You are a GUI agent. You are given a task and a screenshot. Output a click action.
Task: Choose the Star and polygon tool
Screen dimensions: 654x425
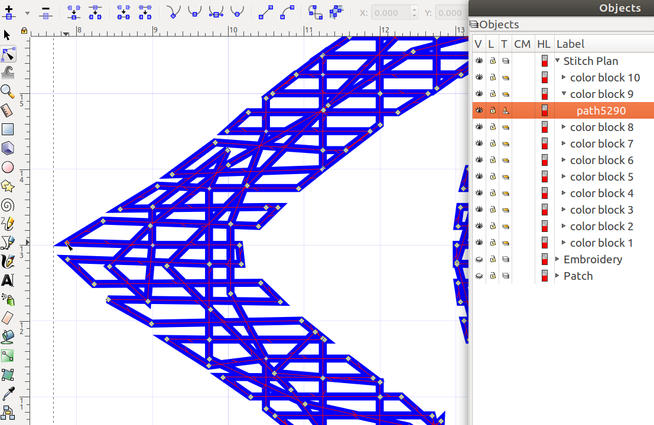coord(7,186)
